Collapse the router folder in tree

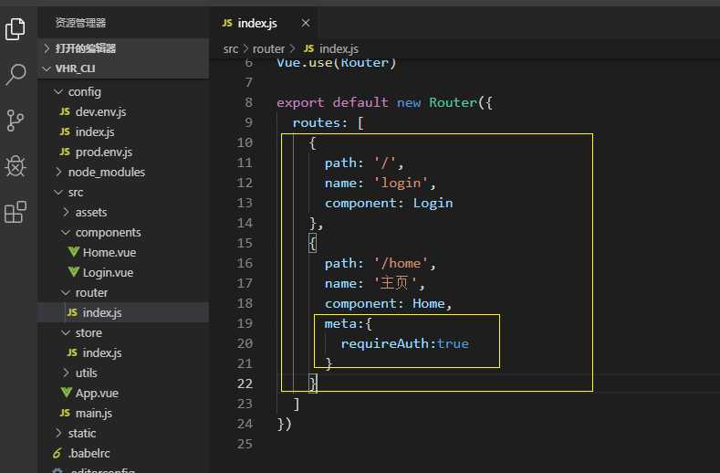click(x=123, y=293)
